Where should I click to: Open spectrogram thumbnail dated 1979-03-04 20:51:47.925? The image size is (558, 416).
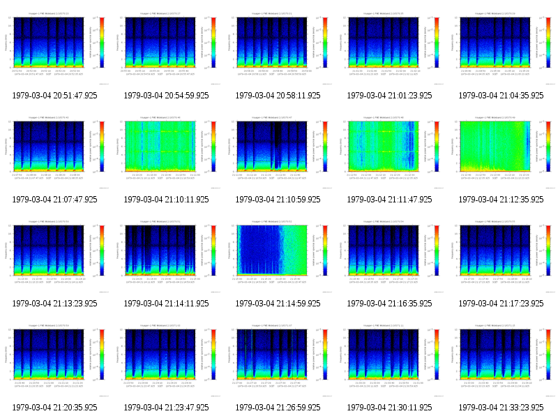pyautogui.click(x=55, y=47)
